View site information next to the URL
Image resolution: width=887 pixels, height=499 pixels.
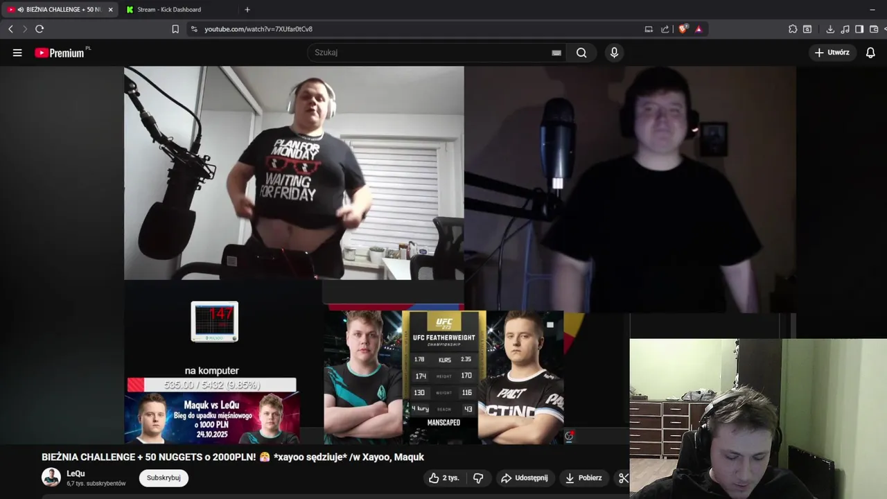(x=194, y=29)
